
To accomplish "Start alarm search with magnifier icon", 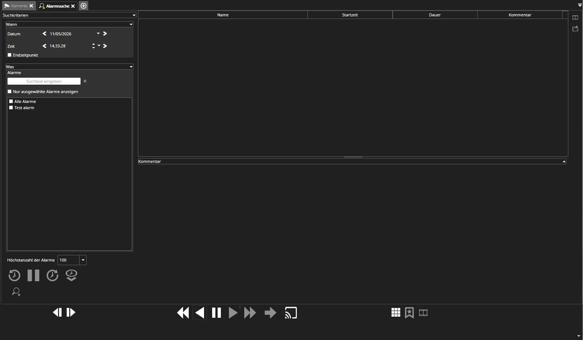I will (x=16, y=292).
